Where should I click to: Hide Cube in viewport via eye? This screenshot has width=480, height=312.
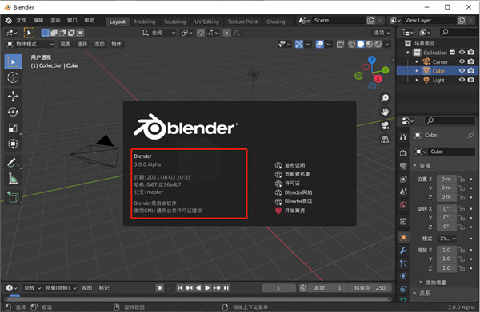(462, 70)
